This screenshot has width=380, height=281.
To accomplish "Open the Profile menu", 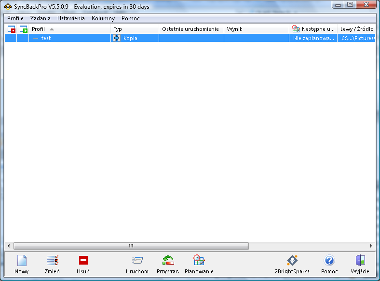I will click(x=15, y=18).
